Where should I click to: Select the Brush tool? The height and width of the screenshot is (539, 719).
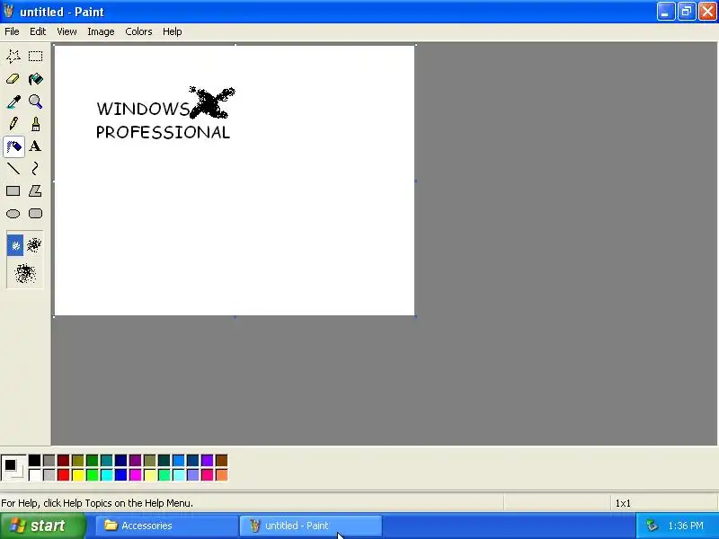coord(35,124)
